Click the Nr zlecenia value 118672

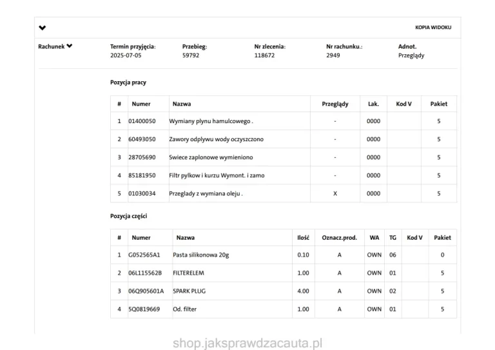pos(264,56)
